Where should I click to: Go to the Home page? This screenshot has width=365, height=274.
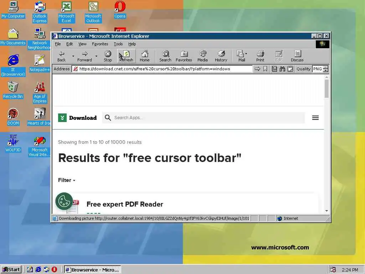[x=145, y=56]
